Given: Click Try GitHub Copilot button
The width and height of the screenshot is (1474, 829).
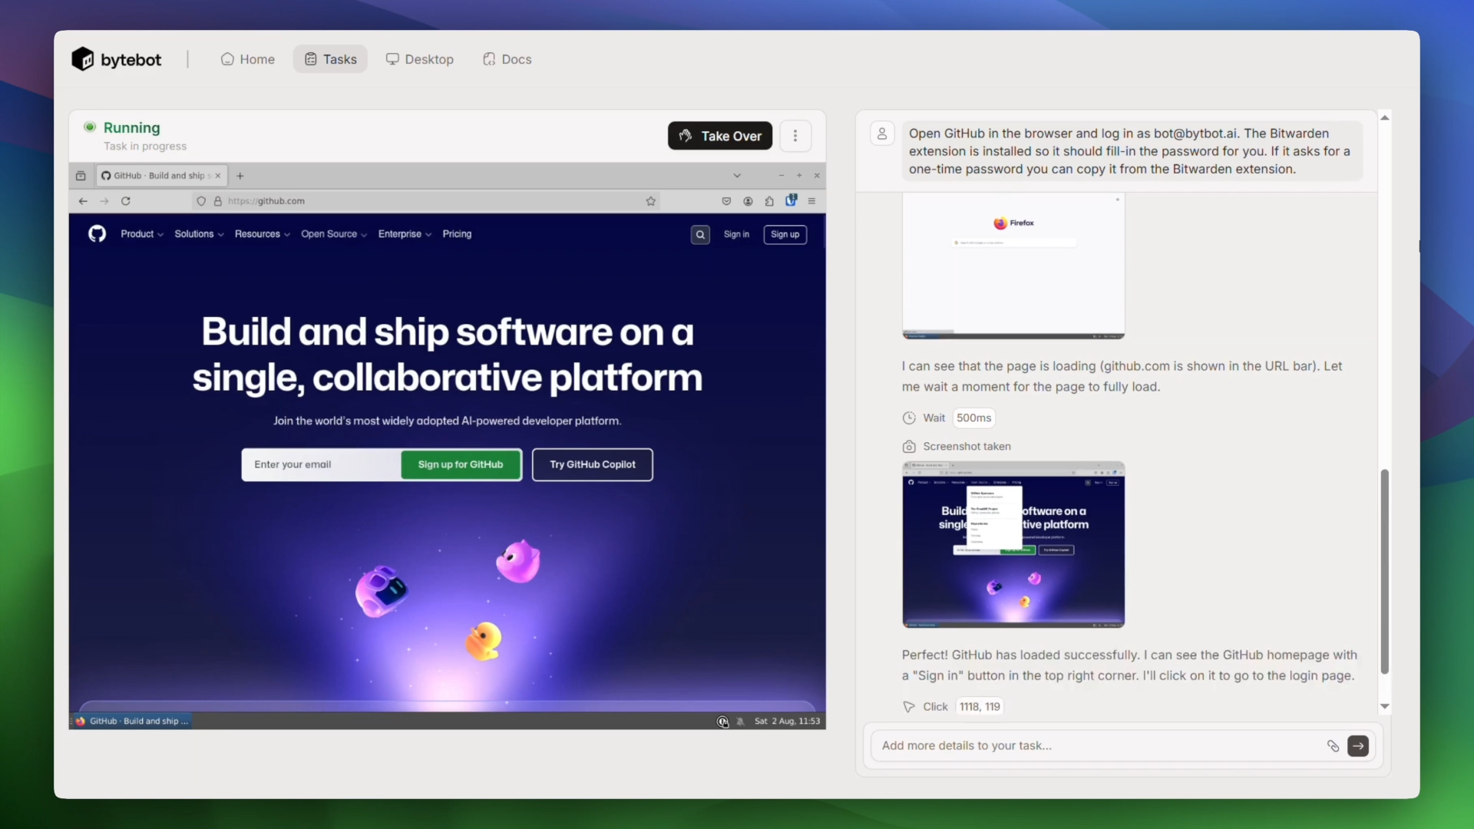Looking at the screenshot, I should [593, 465].
